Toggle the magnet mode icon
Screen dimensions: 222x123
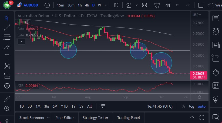[x=7, y=121]
